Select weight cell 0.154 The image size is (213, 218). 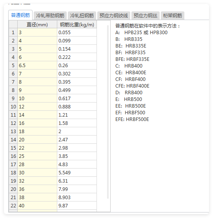coord(77,49)
